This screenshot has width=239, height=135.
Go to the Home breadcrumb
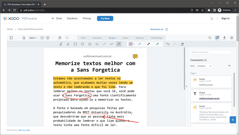tap(10, 29)
